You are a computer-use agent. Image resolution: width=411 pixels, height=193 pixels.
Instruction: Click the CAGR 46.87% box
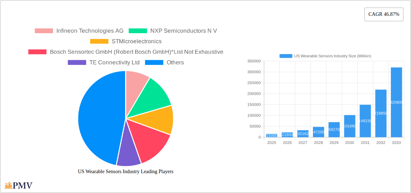click(384, 14)
